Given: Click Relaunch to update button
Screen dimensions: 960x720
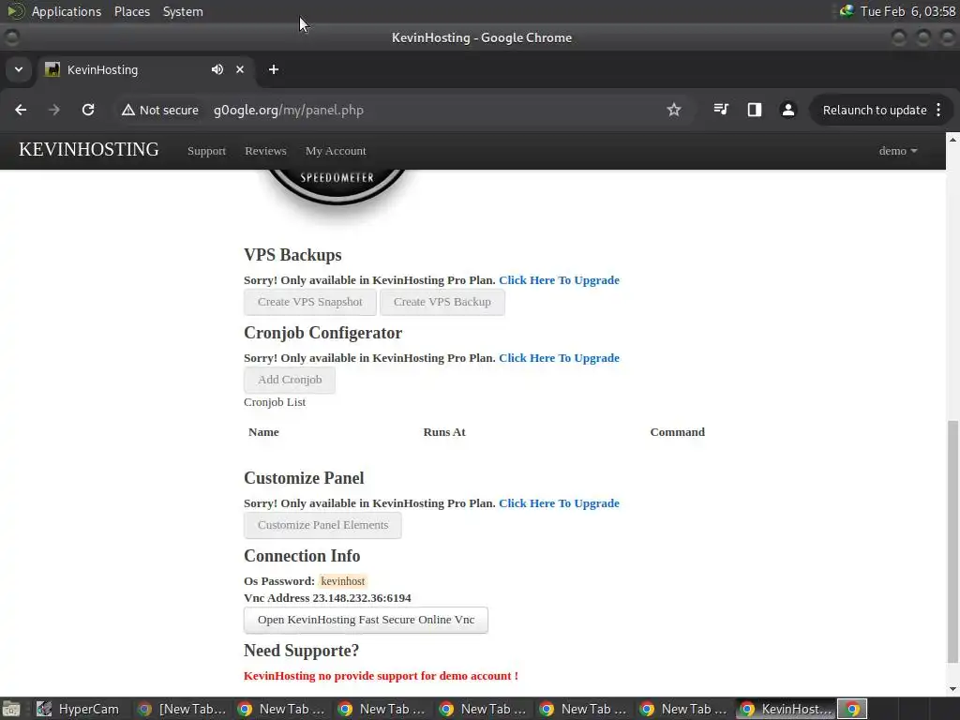Looking at the screenshot, I should [875, 111].
